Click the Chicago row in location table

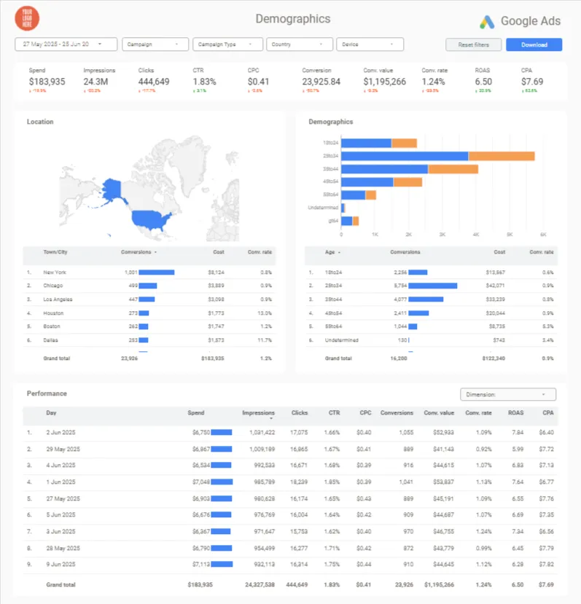(x=149, y=286)
